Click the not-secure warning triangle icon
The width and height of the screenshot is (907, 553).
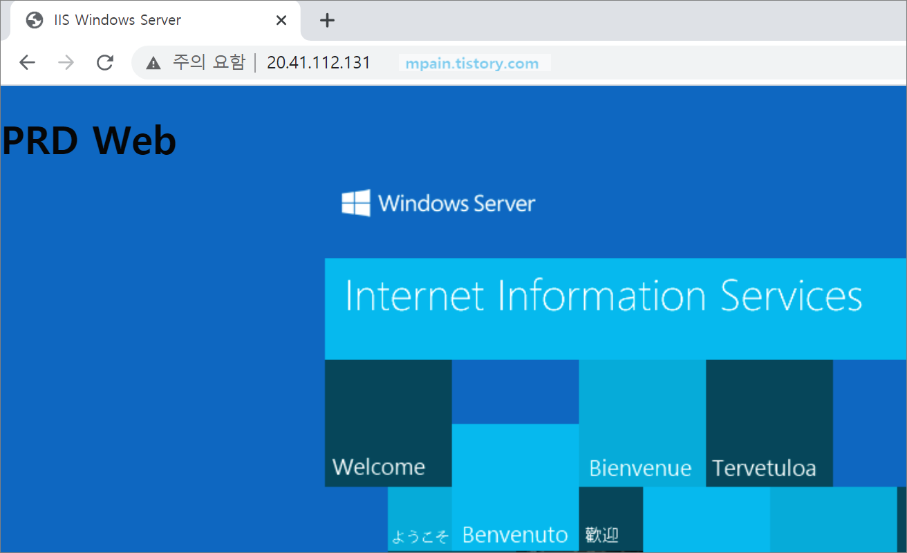click(153, 63)
